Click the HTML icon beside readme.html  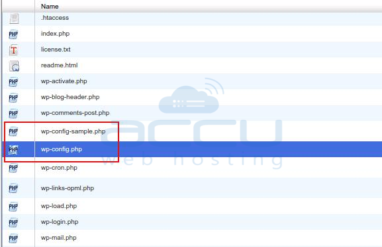click(14, 66)
